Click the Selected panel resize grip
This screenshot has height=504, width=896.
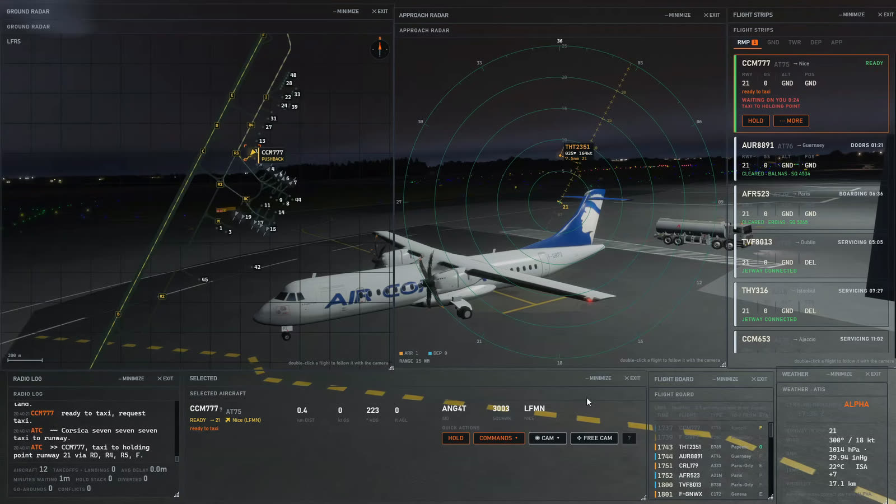click(643, 497)
